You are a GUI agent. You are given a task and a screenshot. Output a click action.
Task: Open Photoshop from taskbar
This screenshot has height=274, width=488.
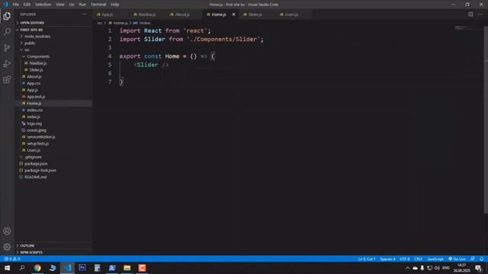point(82,268)
